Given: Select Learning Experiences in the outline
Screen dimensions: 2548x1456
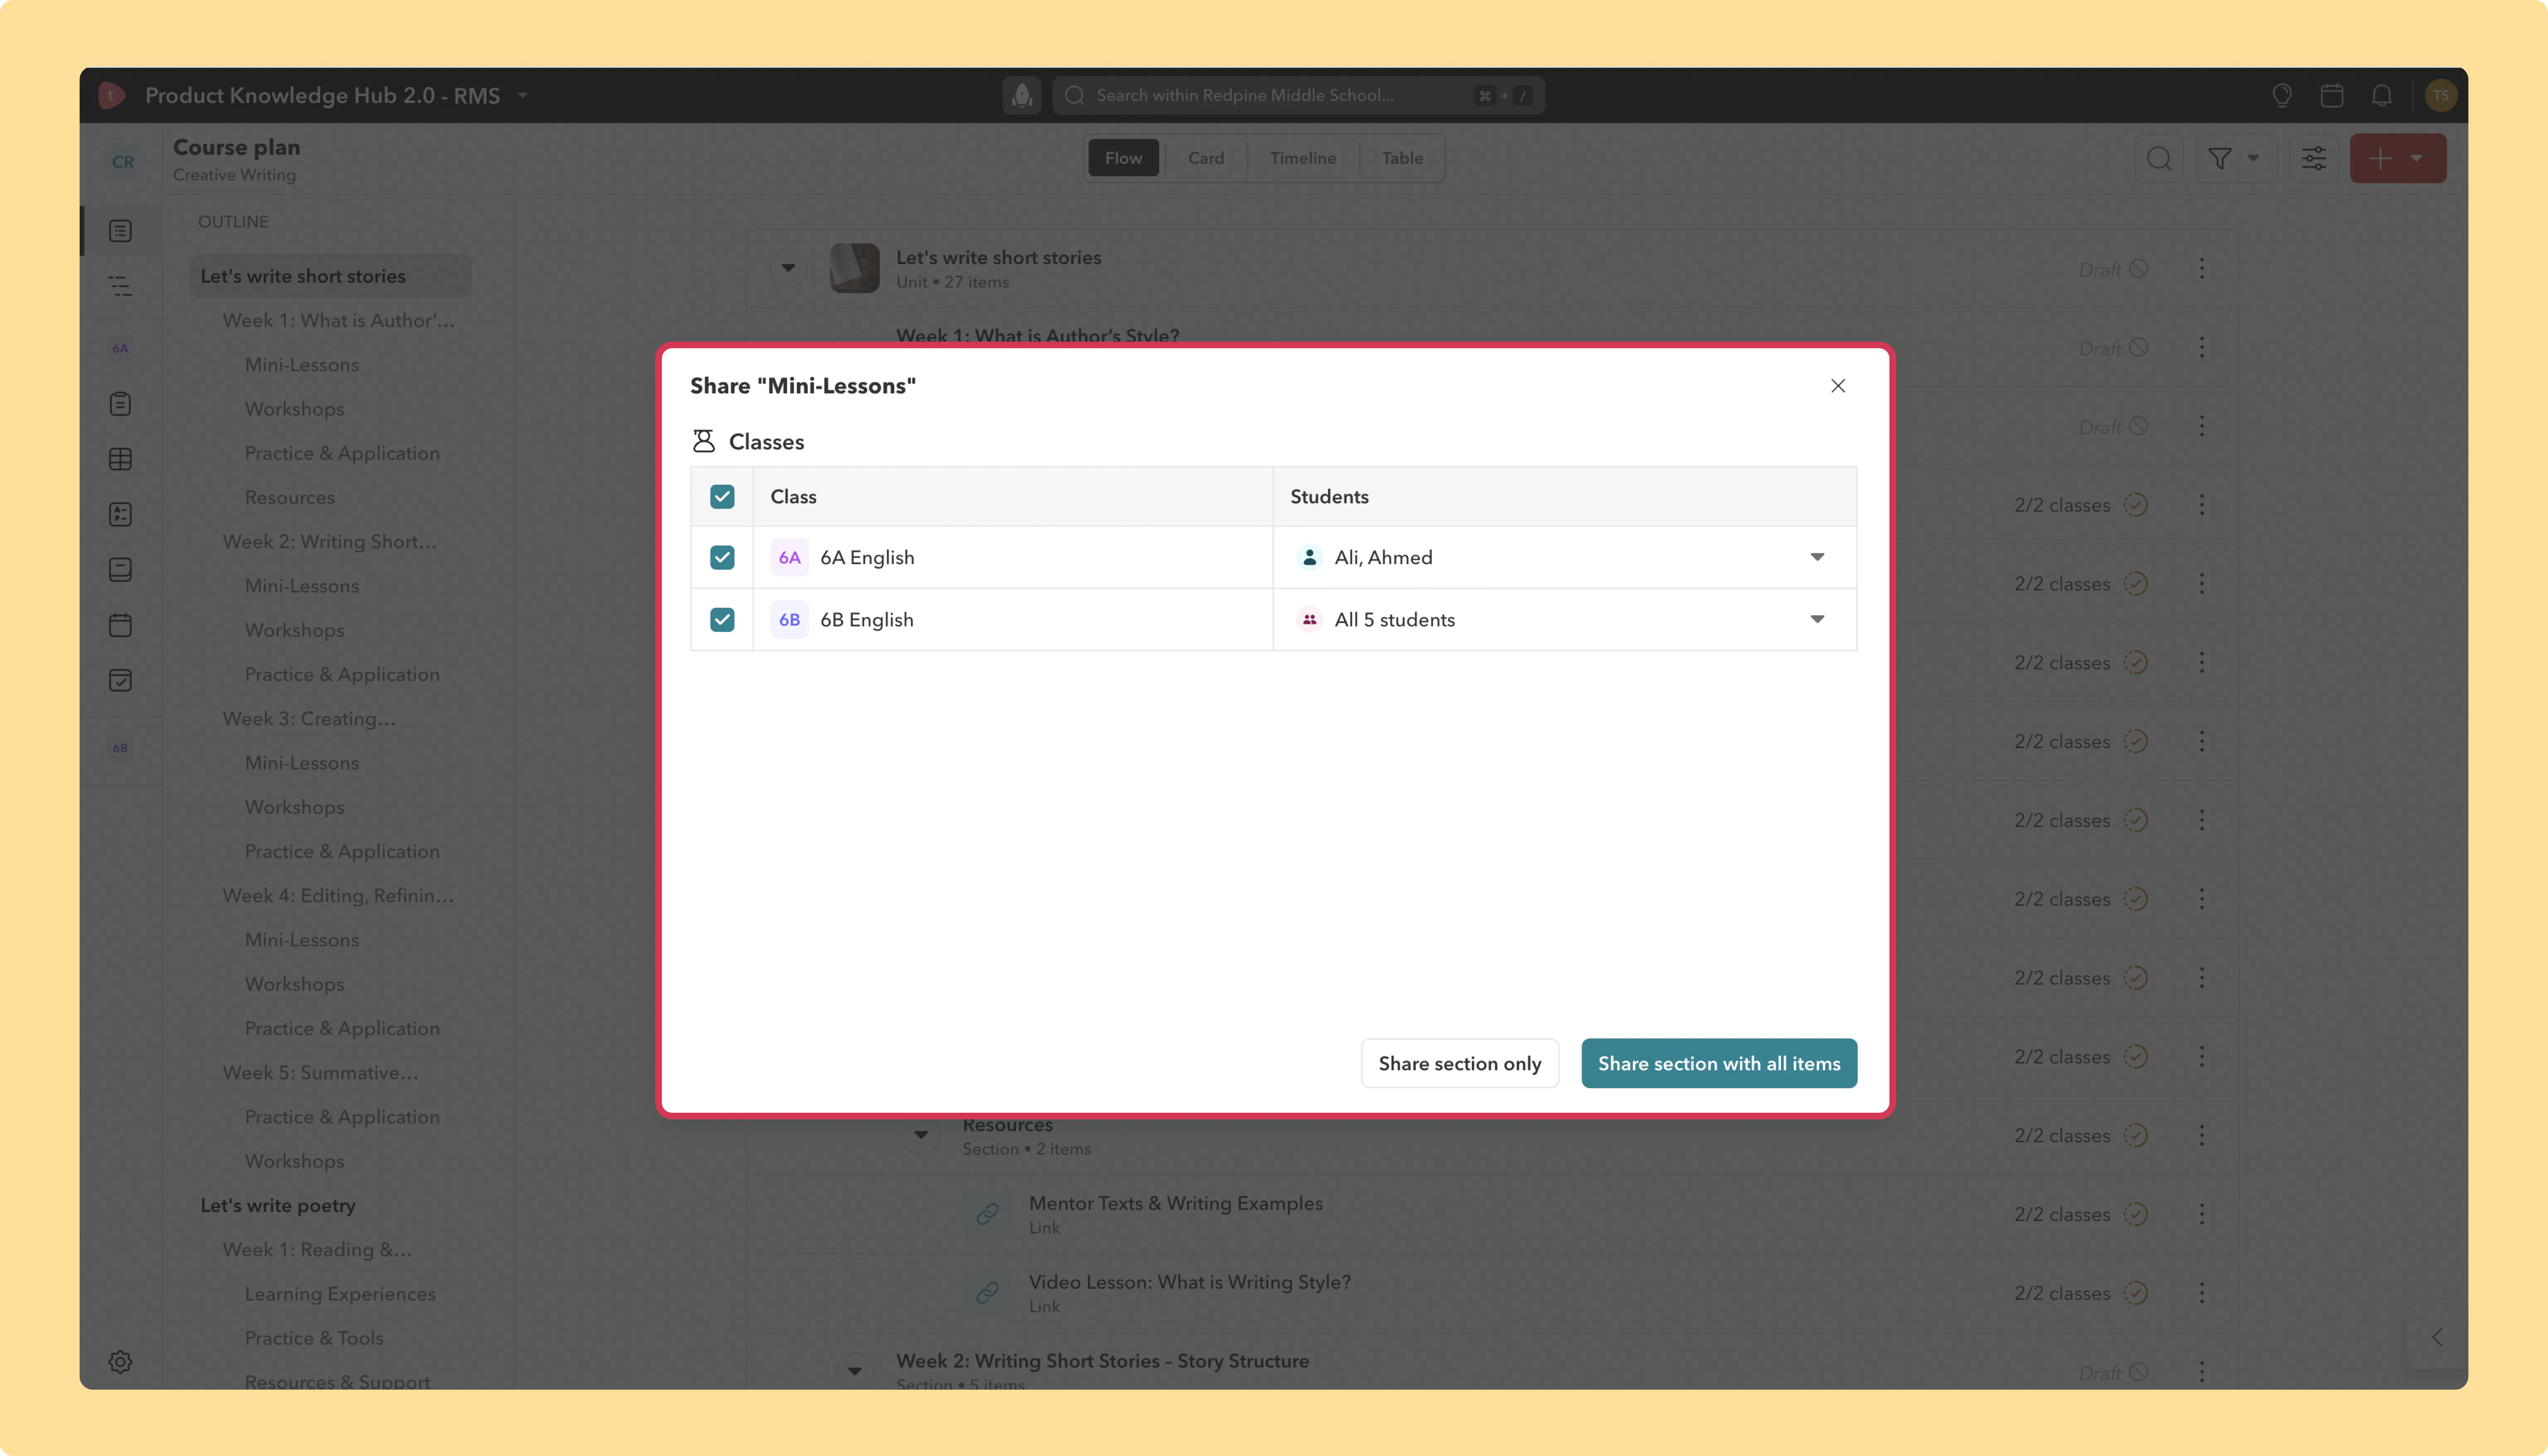Looking at the screenshot, I should tap(340, 1293).
